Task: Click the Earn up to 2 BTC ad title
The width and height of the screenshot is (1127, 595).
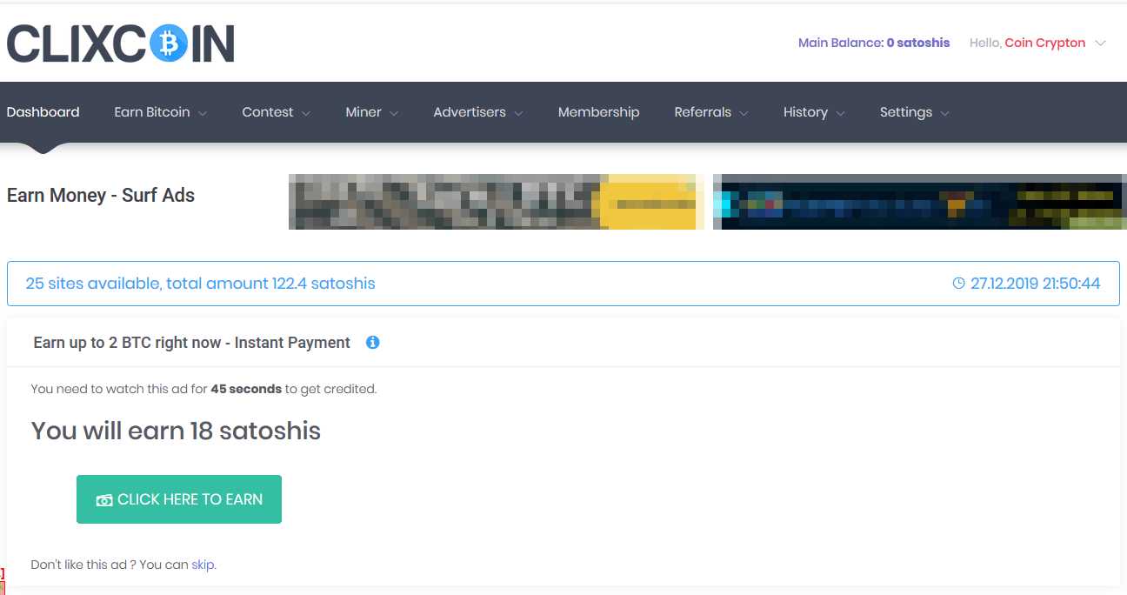Action: (191, 343)
